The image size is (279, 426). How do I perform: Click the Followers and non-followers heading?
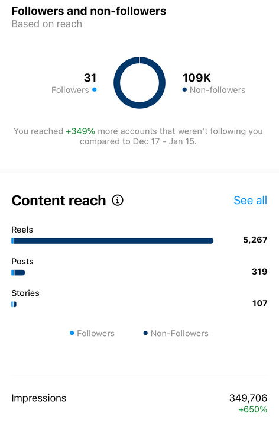pos(89,11)
